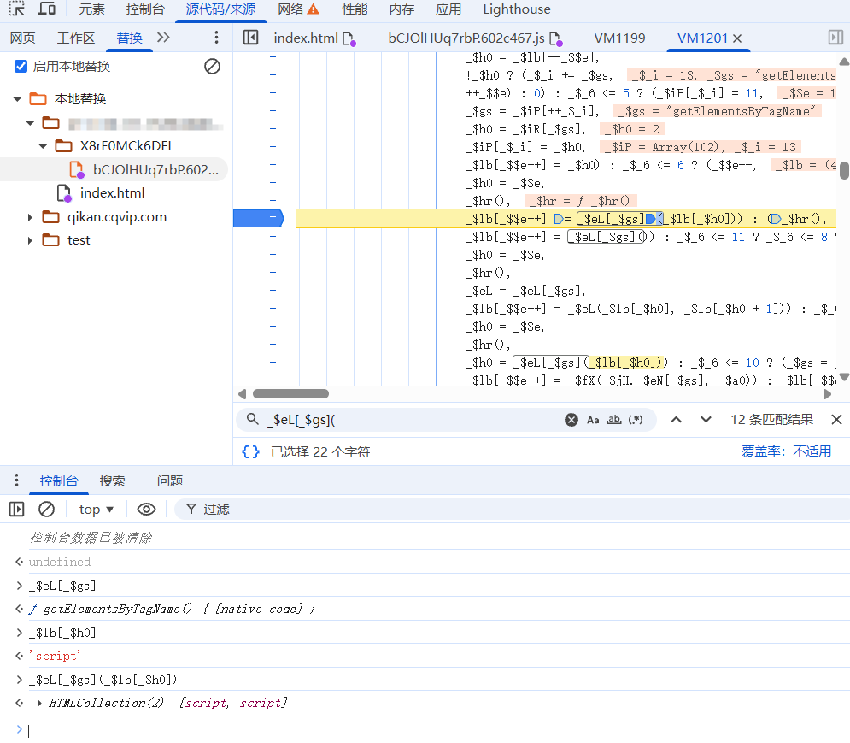Viewport: 850px width, 743px height.
Task: Open the VM1199 source file tab
Action: click(619, 38)
